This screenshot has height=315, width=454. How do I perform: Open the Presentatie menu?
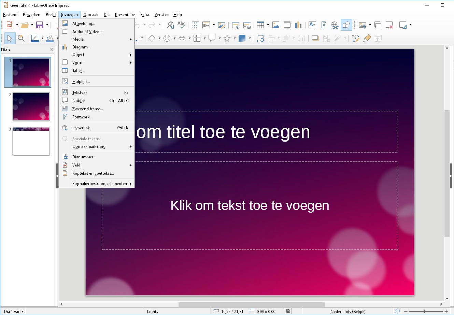(x=125, y=15)
